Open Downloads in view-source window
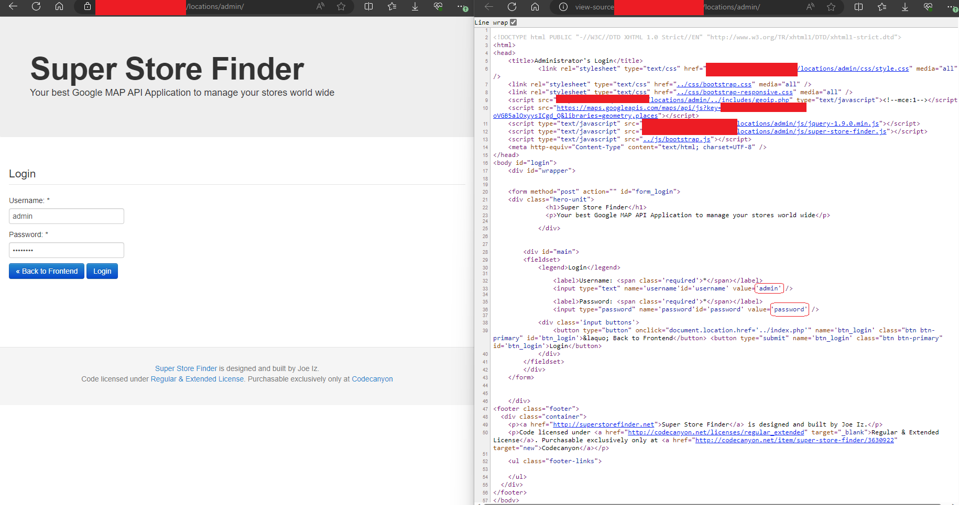Screen dimensions: 959x505 pyautogui.click(x=904, y=6)
